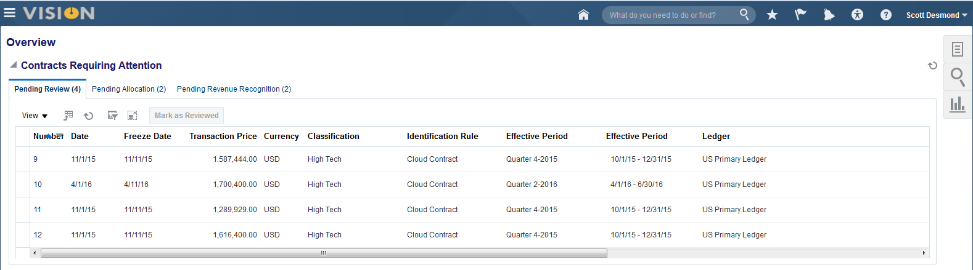Viewport: 973px width, 270px height.
Task: Open the Favorites star icon
Action: [x=772, y=15]
